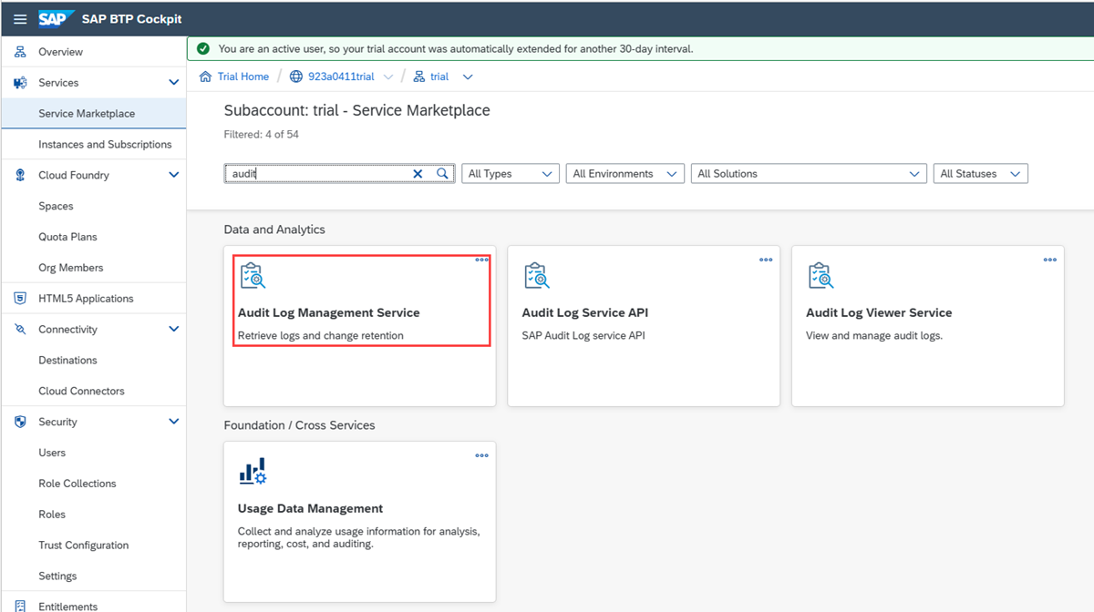Click the search magnifier icon
The width and height of the screenshot is (1094, 612).
pos(442,173)
